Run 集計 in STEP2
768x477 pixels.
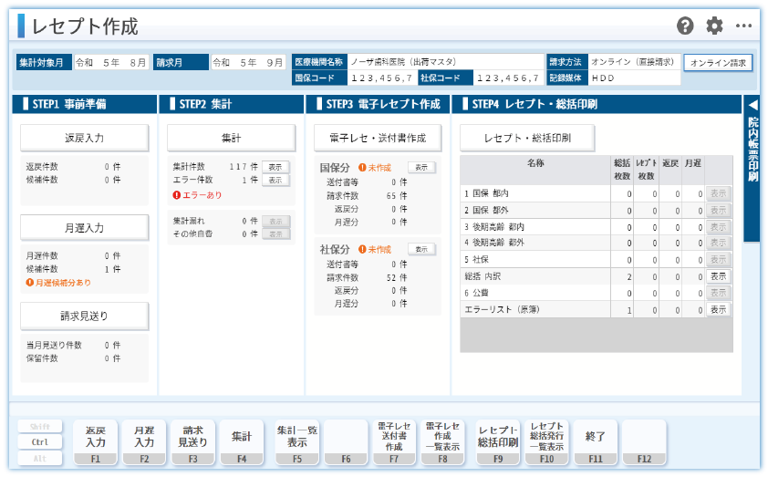pos(231,138)
